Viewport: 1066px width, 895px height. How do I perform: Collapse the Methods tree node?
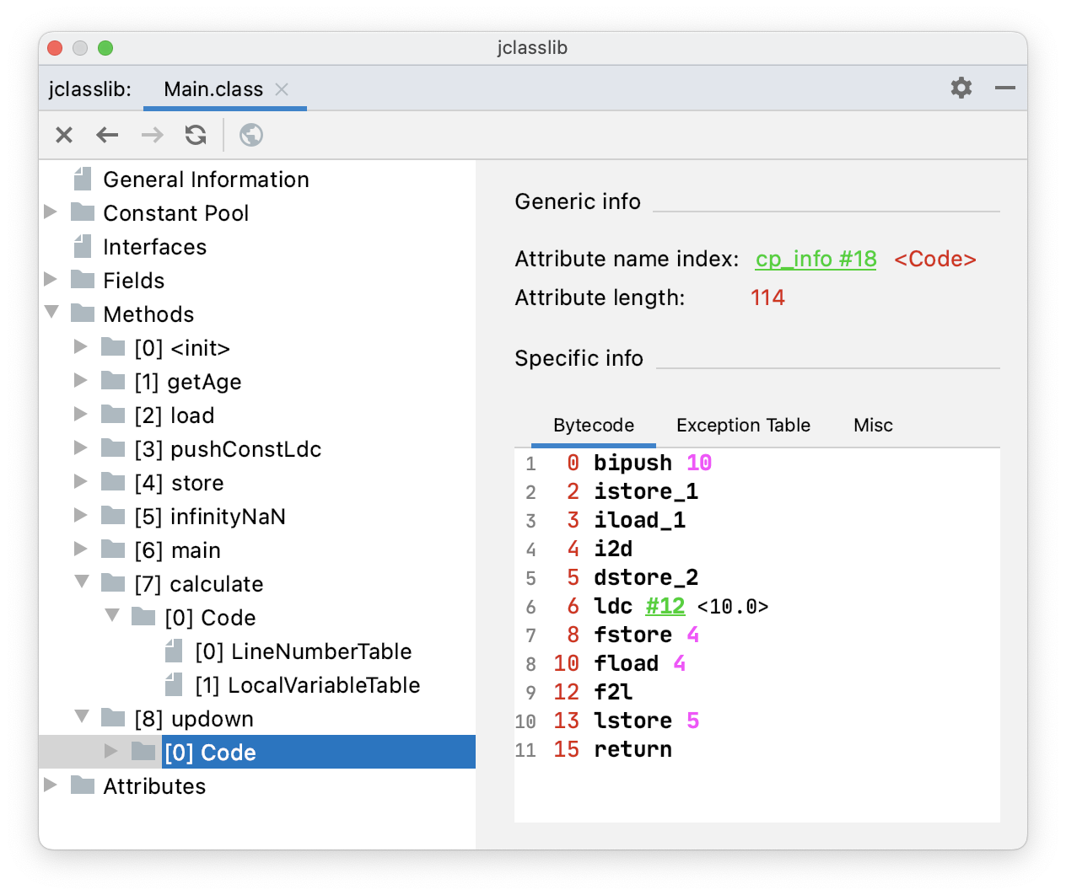(x=51, y=313)
